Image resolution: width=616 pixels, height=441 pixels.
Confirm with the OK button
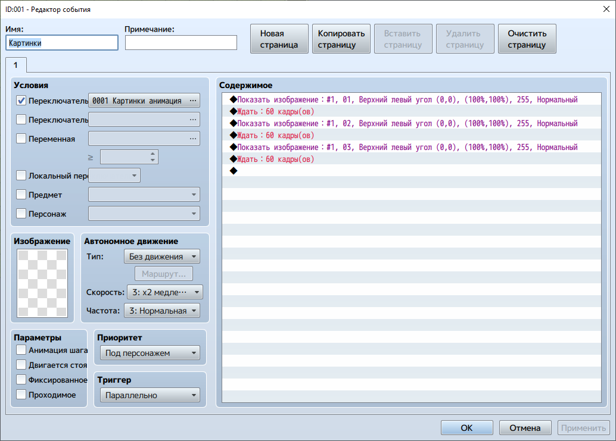466,428
